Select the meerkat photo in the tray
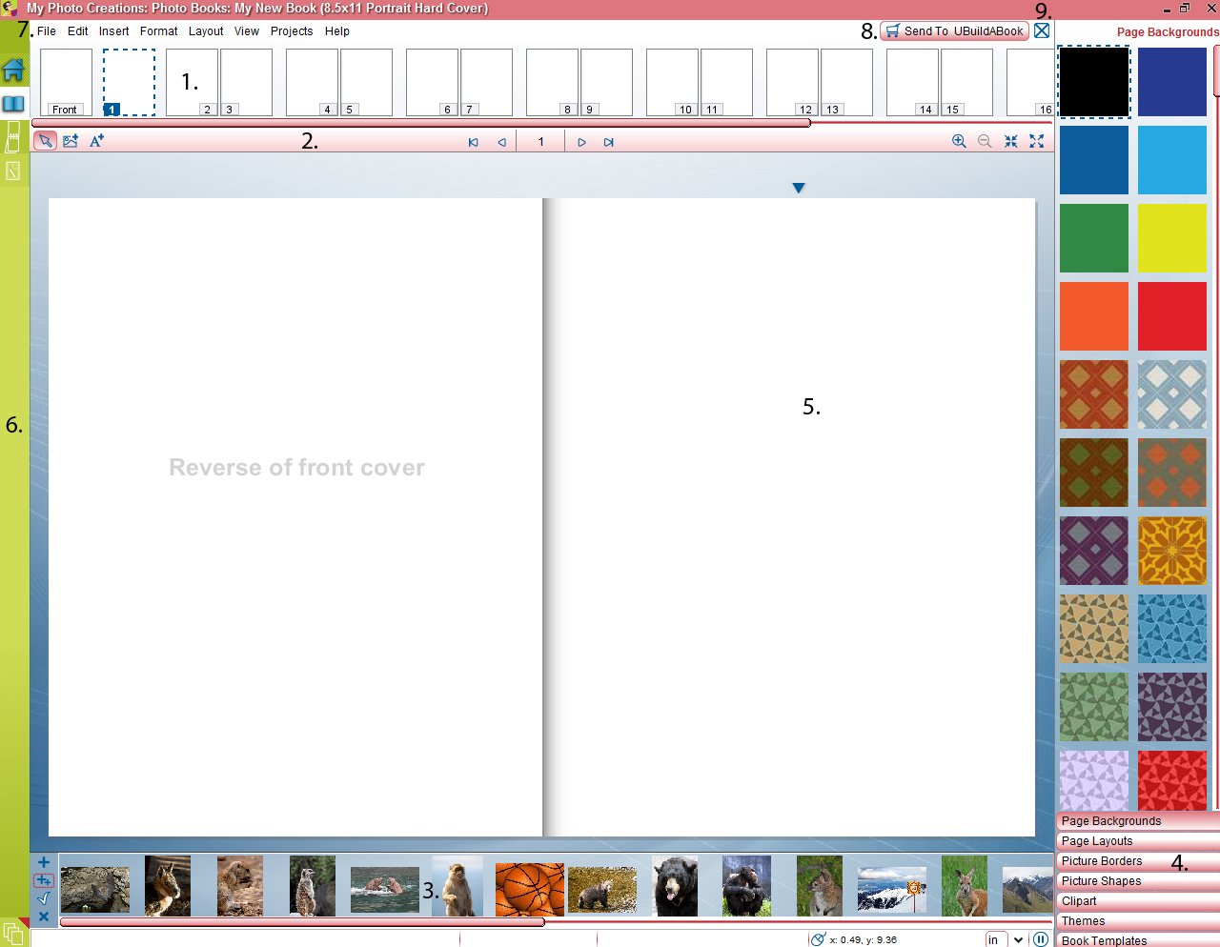 tap(313, 886)
